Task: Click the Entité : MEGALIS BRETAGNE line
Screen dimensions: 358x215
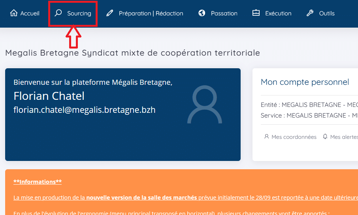Action: click(309, 105)
